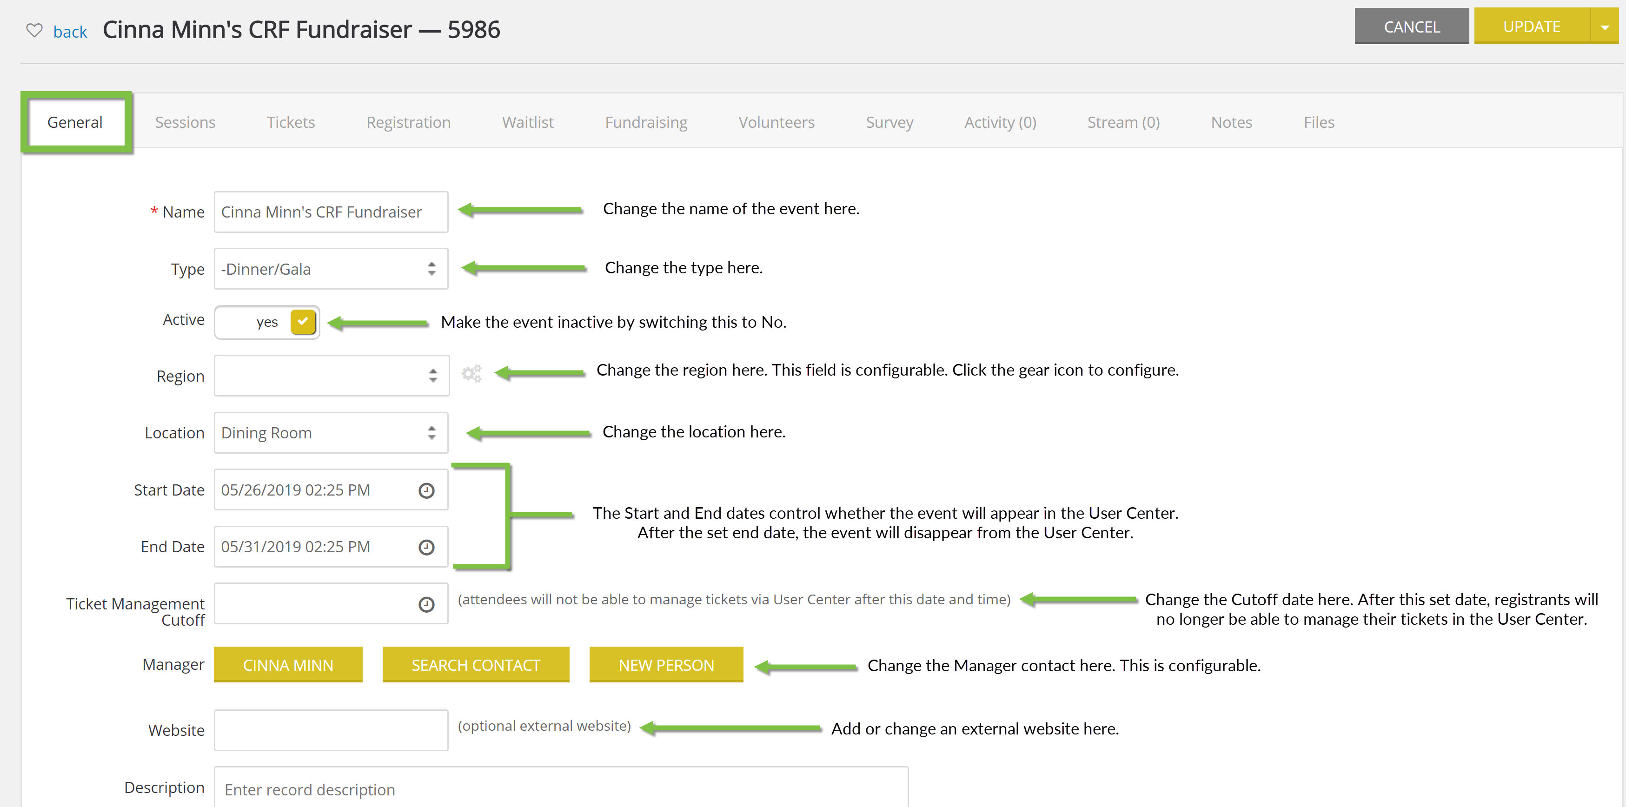This screenshot has width=1626, height=807.
Task: Click the Start Date field
Action: pos(332,489)
